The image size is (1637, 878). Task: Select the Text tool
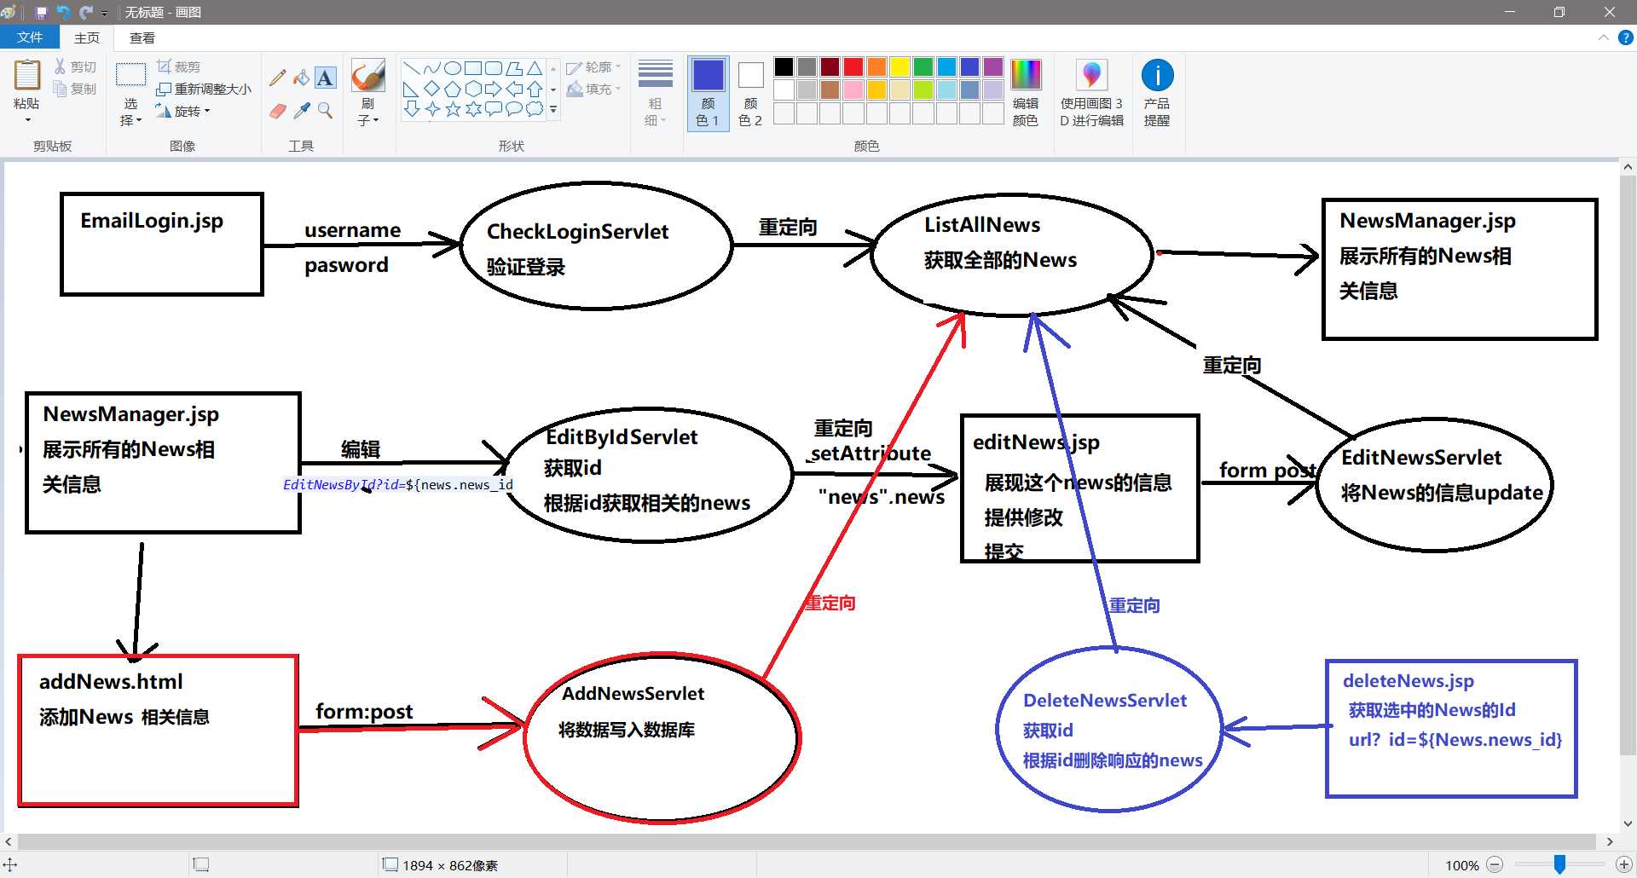click(x=325, y=78)
